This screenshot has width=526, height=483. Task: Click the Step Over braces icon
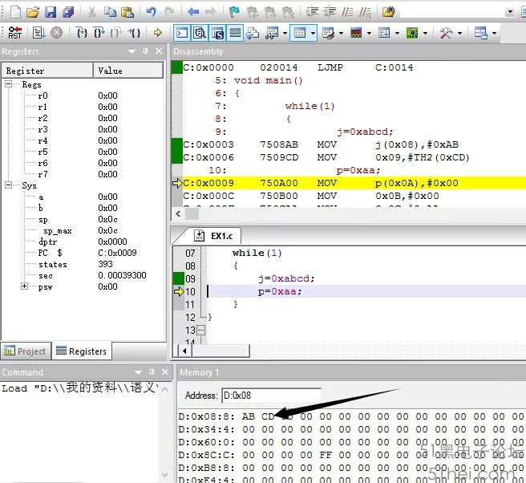pyautogui.click(x=99, y=33)
